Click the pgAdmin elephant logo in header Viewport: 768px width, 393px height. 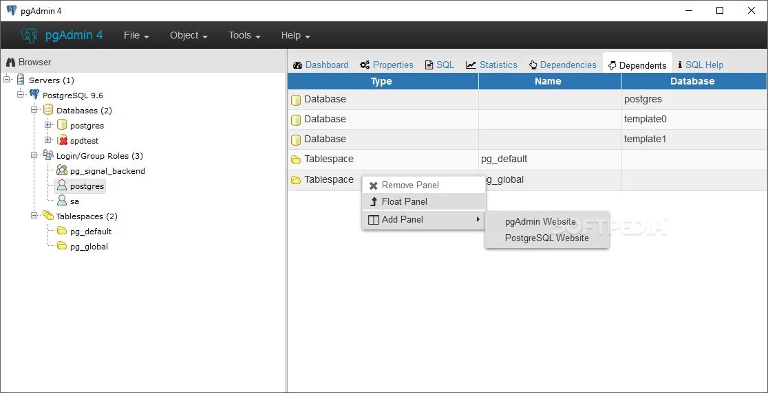[x=30, y=35]
